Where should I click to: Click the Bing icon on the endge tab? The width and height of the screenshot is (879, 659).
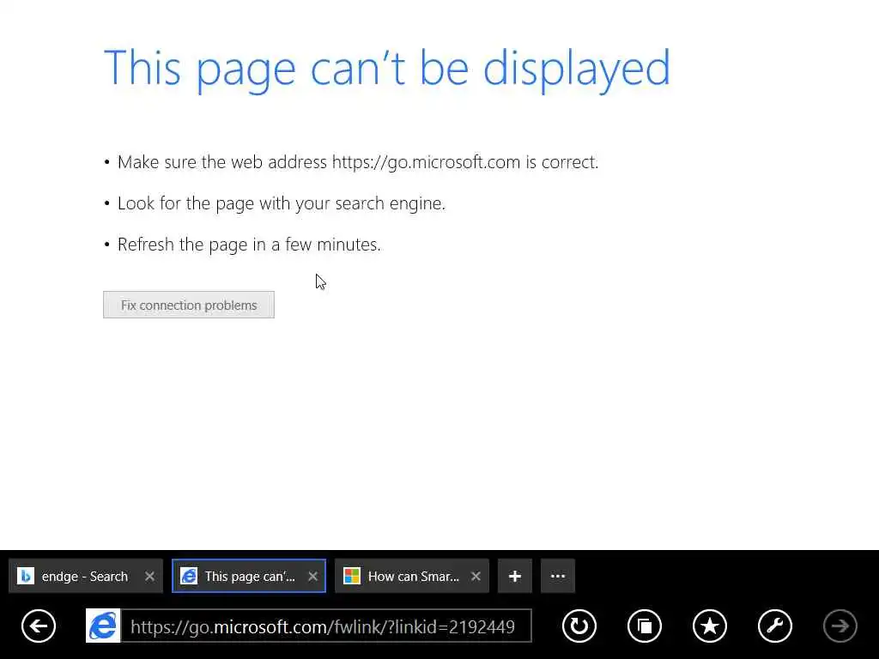[26, 576]
